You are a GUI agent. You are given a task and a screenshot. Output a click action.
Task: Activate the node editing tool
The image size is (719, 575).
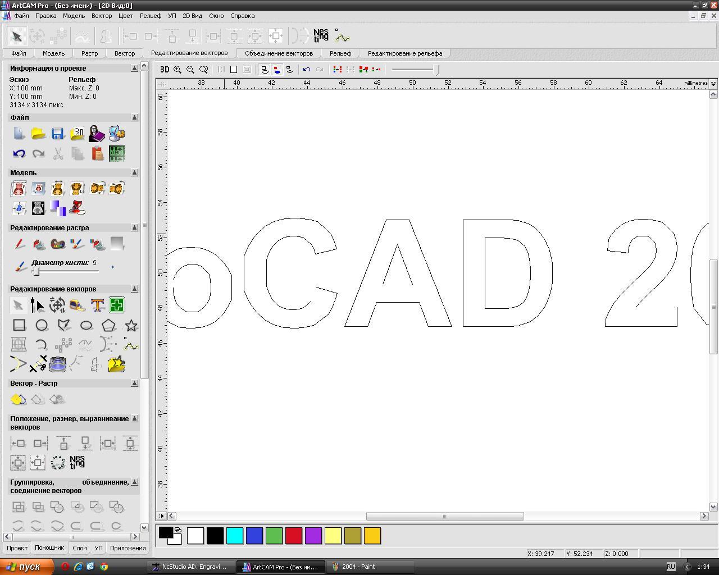pos(38,305)
